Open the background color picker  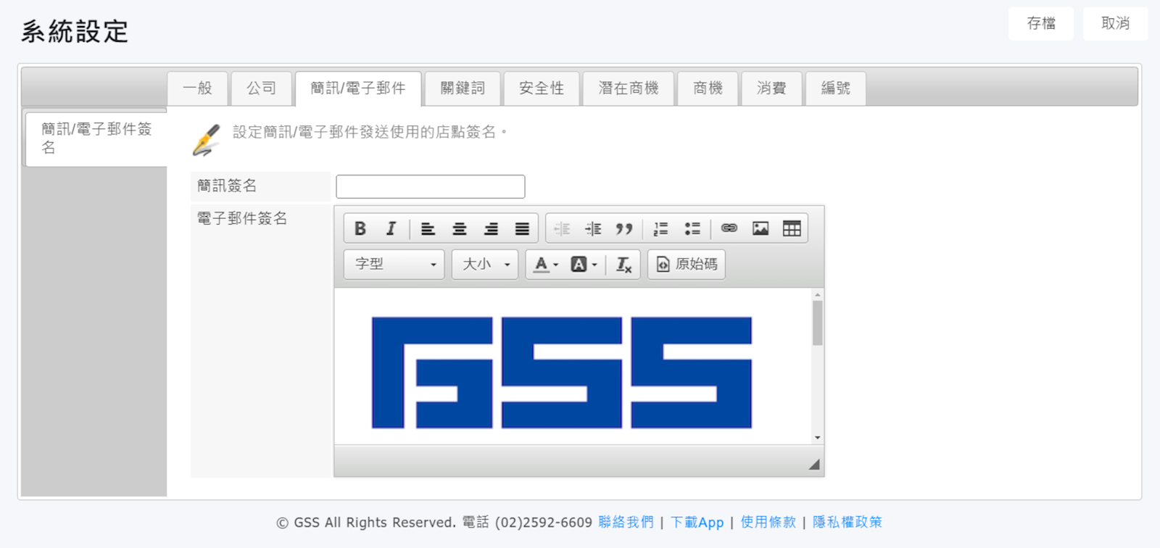584,265
